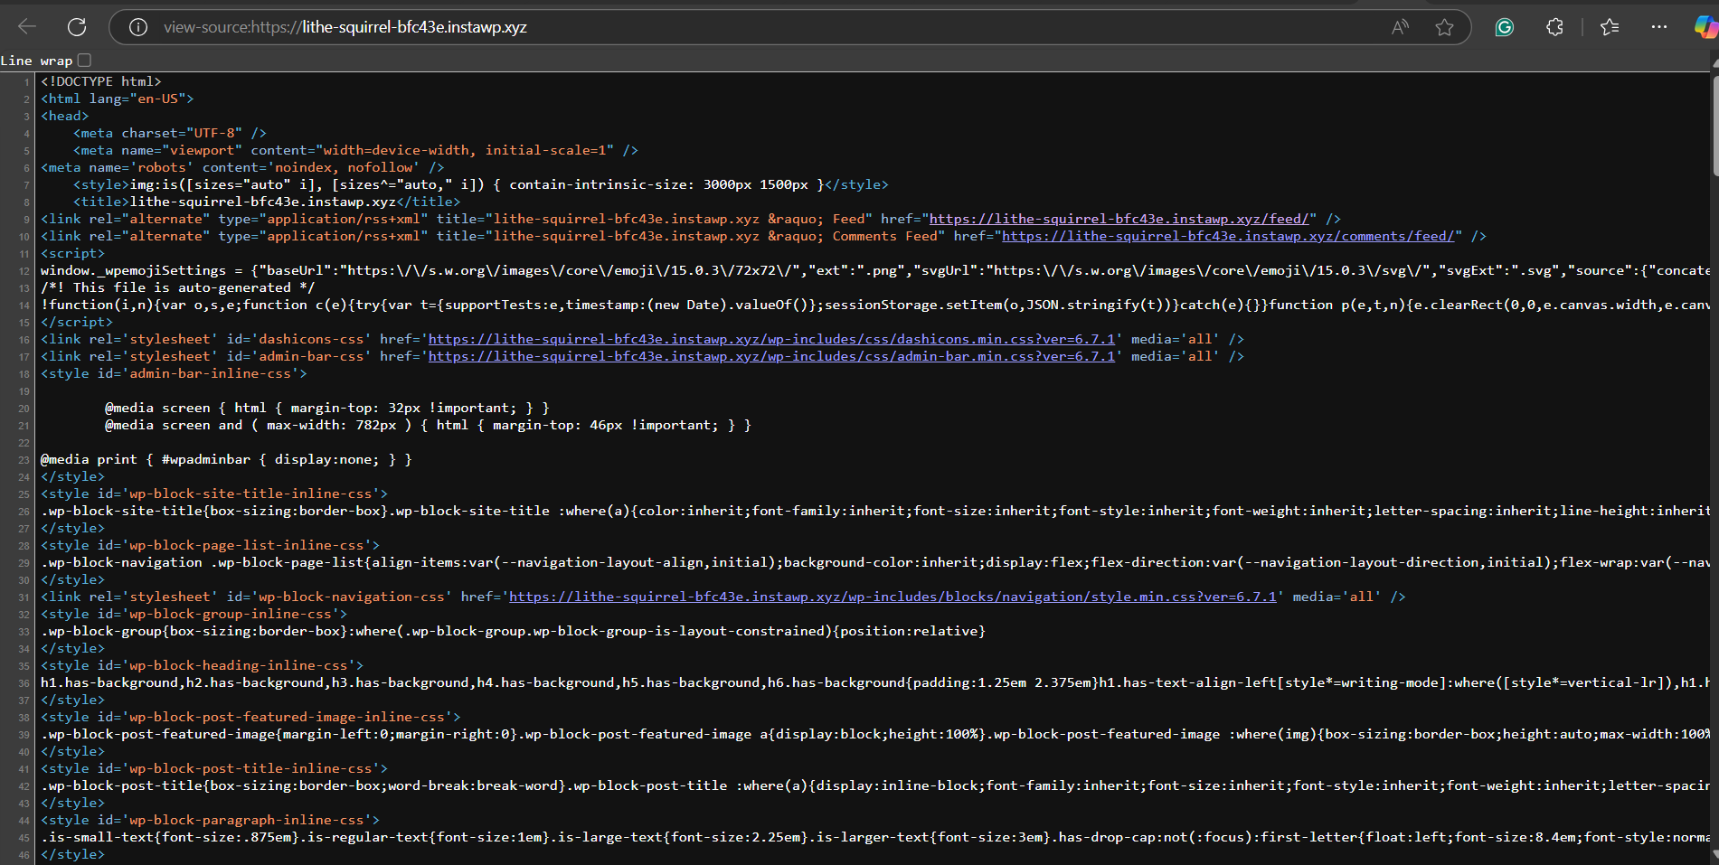1719x865 pixels.
Task: Click the <title> tag line
Action: pyautogui.click(x=267, y=202)
